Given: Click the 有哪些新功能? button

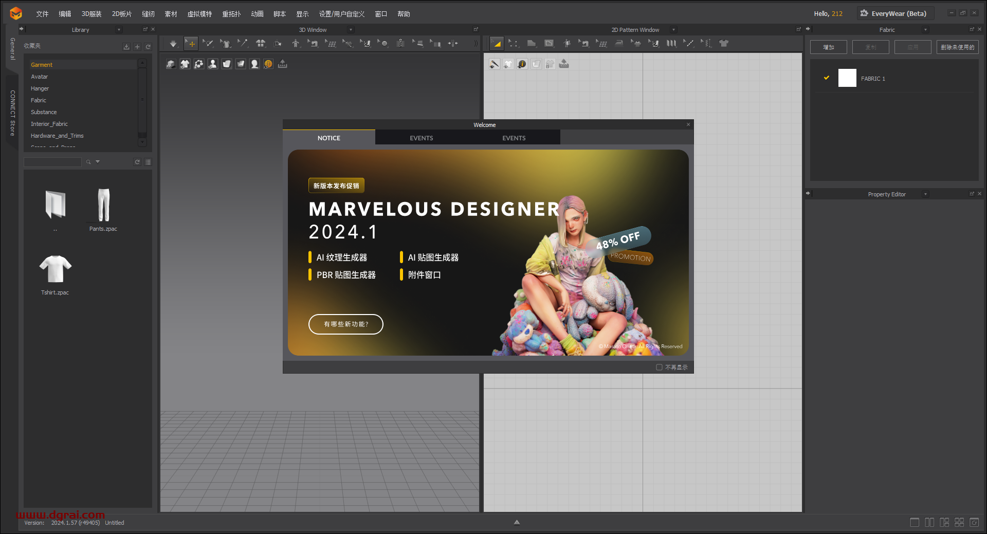Looking at the screenshot, I should point(346,324).
